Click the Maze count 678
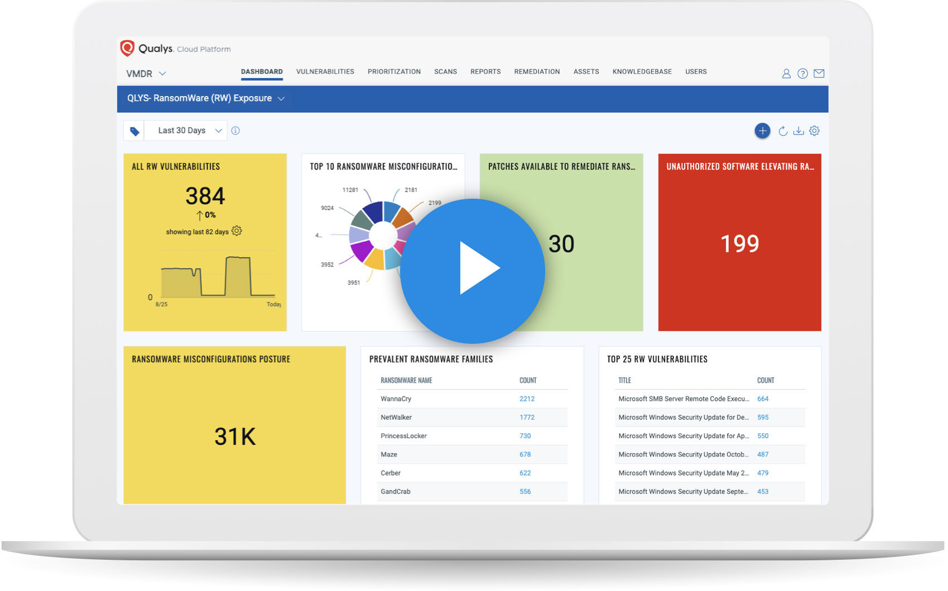 pyautogui.click(x=525, y=455)
